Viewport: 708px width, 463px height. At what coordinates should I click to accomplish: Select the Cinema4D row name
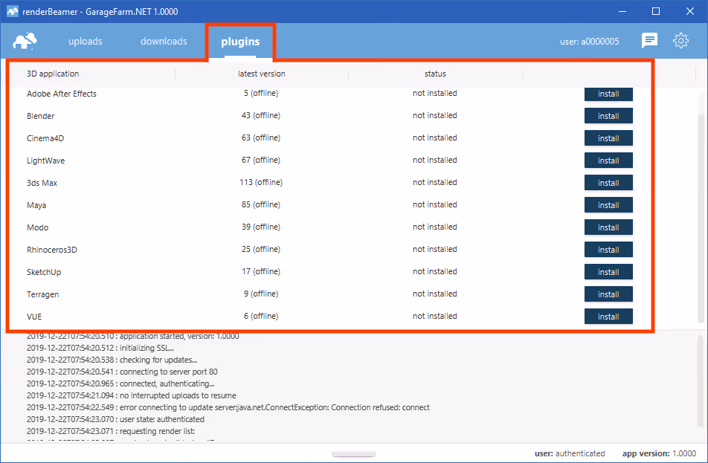click(45, 138)
